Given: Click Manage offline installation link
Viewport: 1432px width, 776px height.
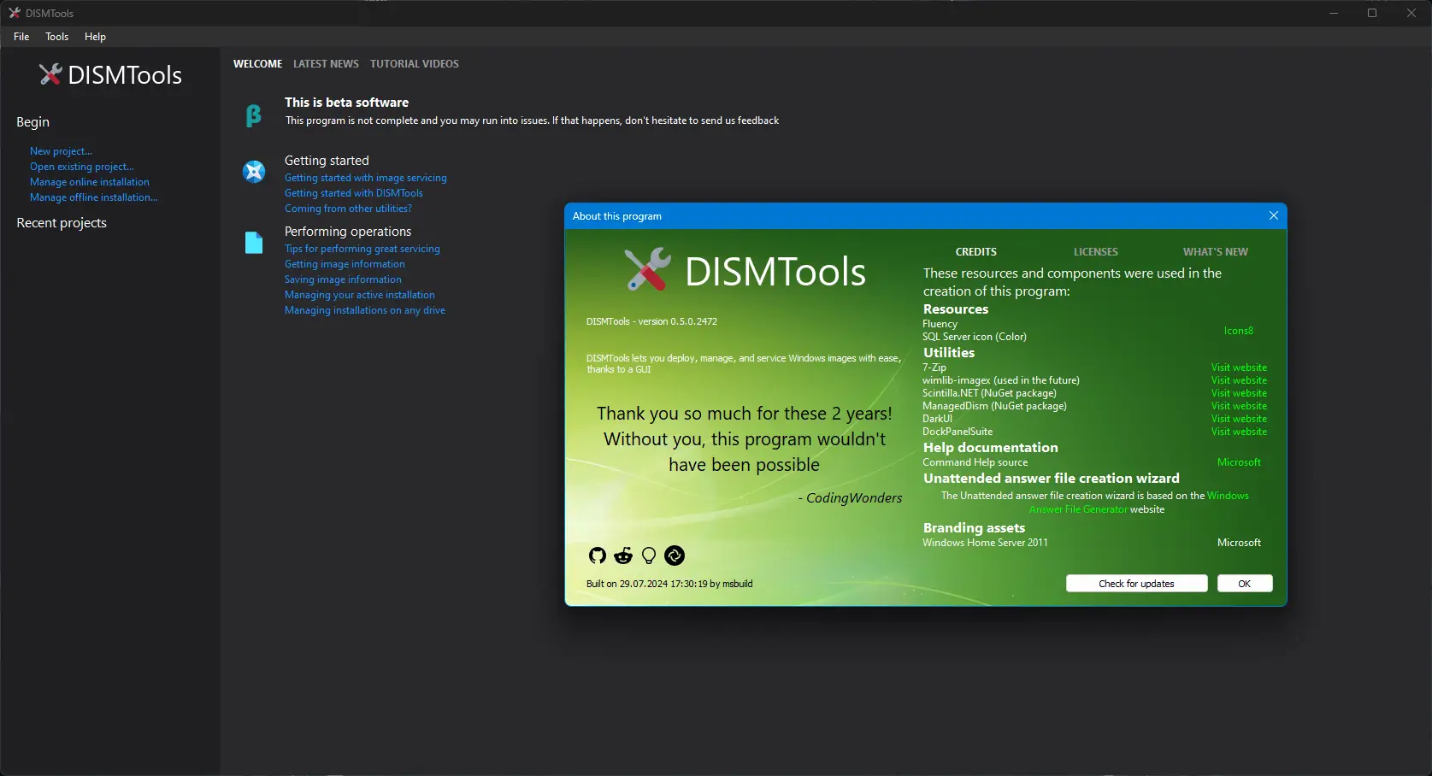Looking at the screenshot, I should tap(93, 197).
